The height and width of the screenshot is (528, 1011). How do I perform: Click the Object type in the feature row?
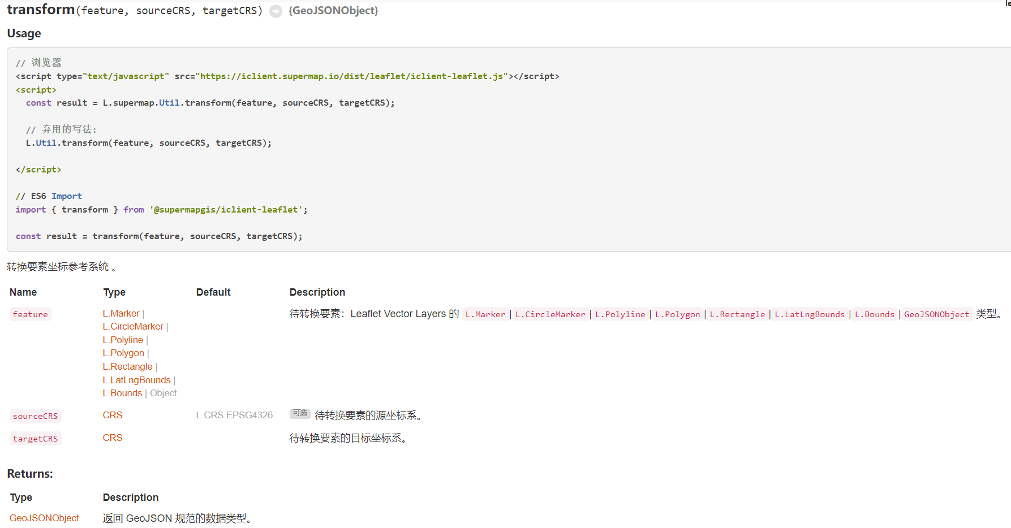coord(164,393)
